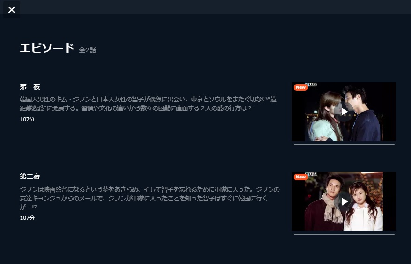The width and height of the screenshot is (411, 264).
Task: Select the 第二夜 description about 映画監督
Action: (150, 198)
